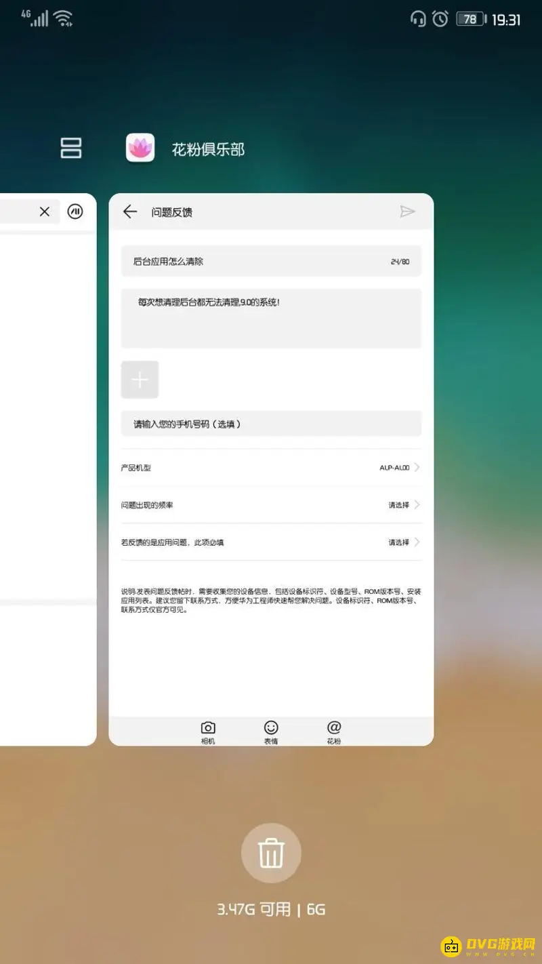Open the 问题出现的频率 selector
The image size is (542, 964).
(271, 505)
